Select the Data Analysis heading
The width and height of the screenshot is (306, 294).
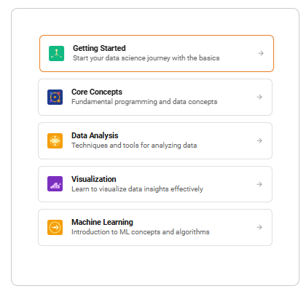pyautogui.click(x=95, y=135)
